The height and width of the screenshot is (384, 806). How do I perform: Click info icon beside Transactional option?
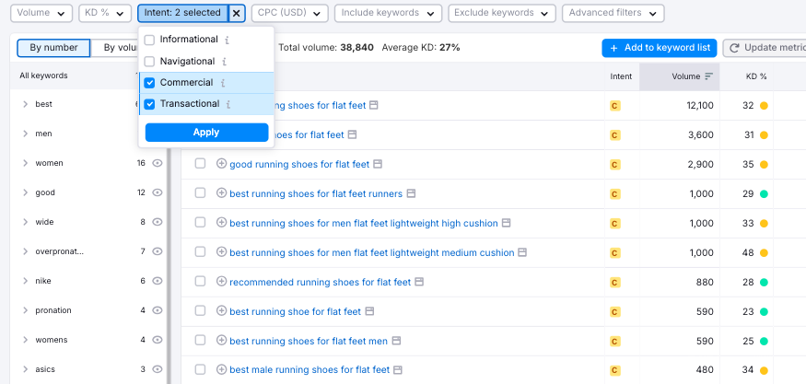click(x=228, y=104)
